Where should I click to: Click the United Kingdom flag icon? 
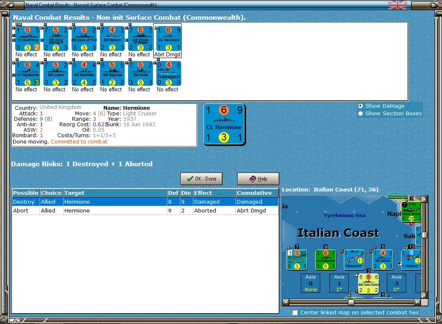397,5
